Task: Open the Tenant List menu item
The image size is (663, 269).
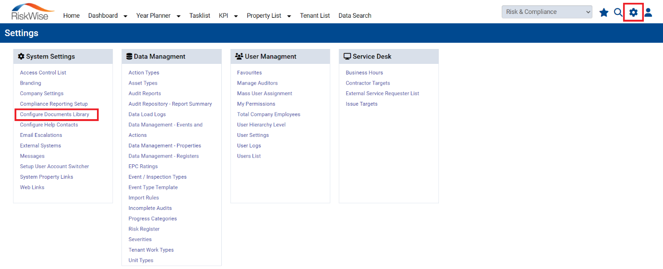Action: tap(315, 15)
